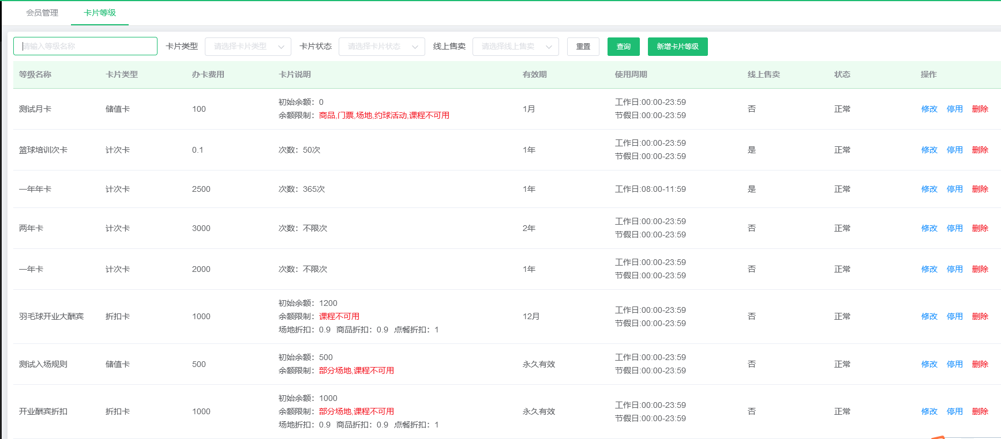Click the 办卡费用 column header
The width and height of the screenshot is (1001, 439).
[x=208, y=74]
